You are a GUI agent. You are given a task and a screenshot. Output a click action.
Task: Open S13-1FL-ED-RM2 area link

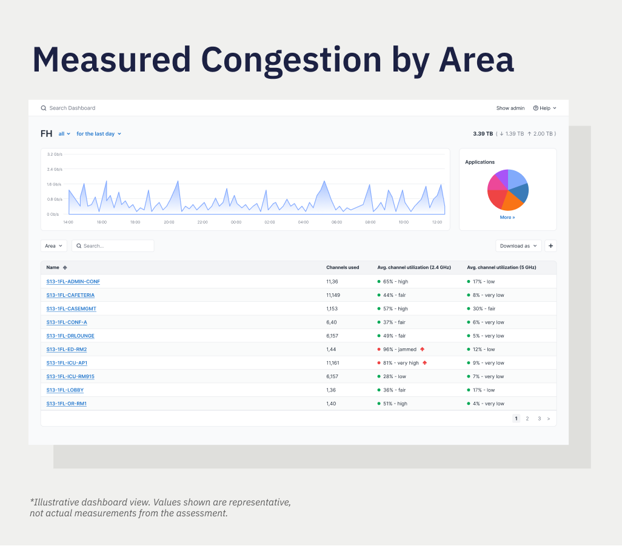66,349
